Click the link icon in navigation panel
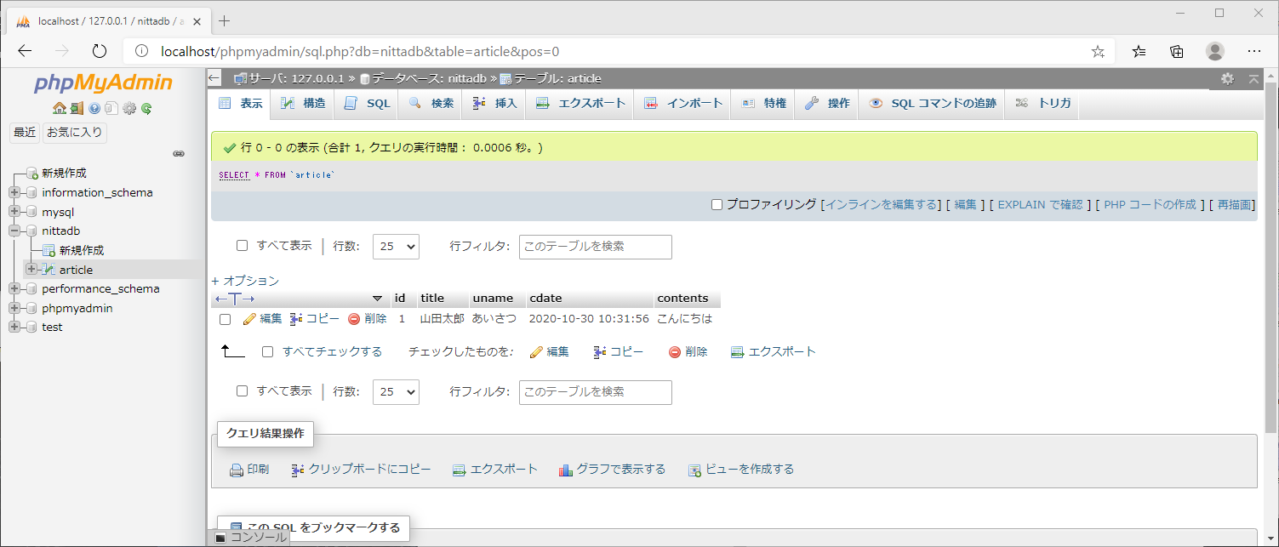The height and width of the screenshot is (547, 1279). pyautogui.click(x=179, y=154)
